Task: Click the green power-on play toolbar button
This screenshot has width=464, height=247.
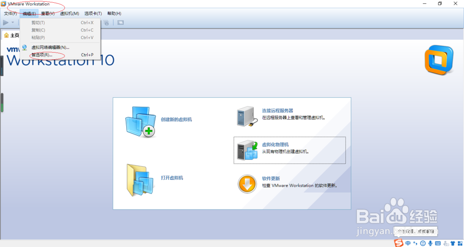Action: coord(6,22)
